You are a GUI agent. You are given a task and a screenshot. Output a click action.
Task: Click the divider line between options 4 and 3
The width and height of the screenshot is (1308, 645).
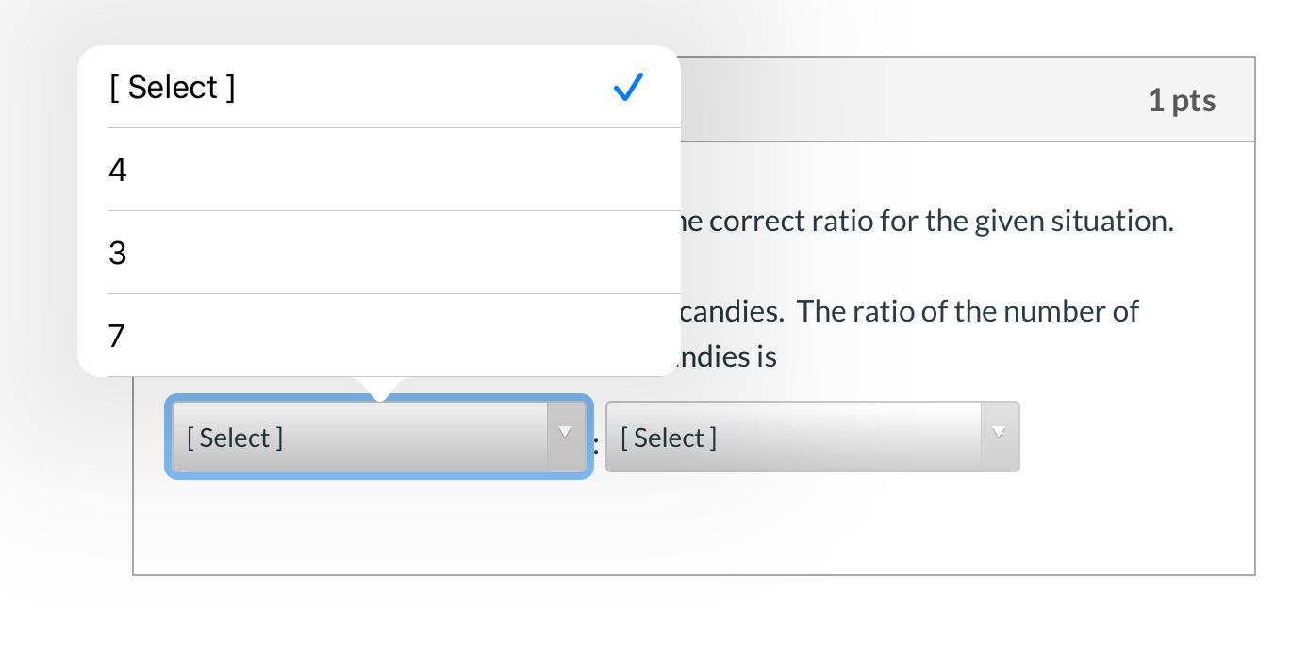377,211
